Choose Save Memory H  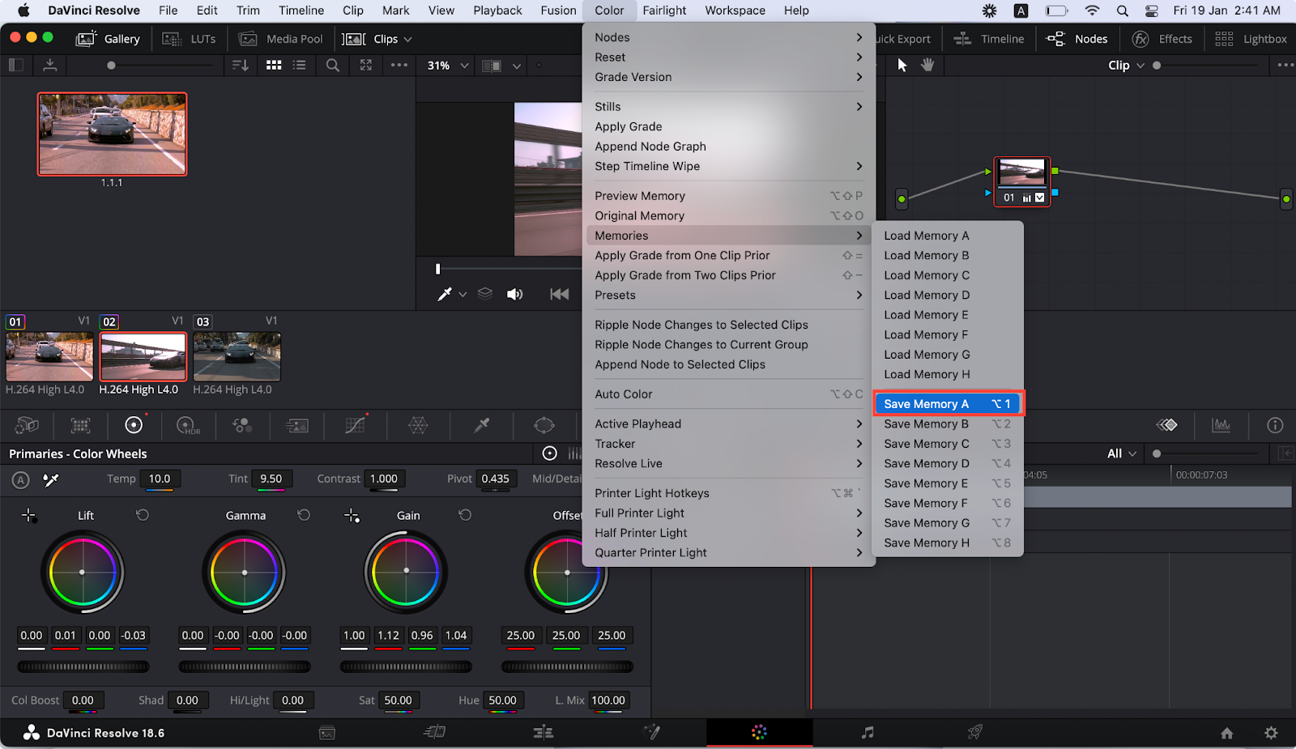point(948,543)
